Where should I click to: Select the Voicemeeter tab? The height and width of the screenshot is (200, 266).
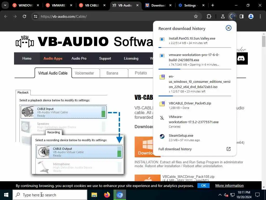84,73
